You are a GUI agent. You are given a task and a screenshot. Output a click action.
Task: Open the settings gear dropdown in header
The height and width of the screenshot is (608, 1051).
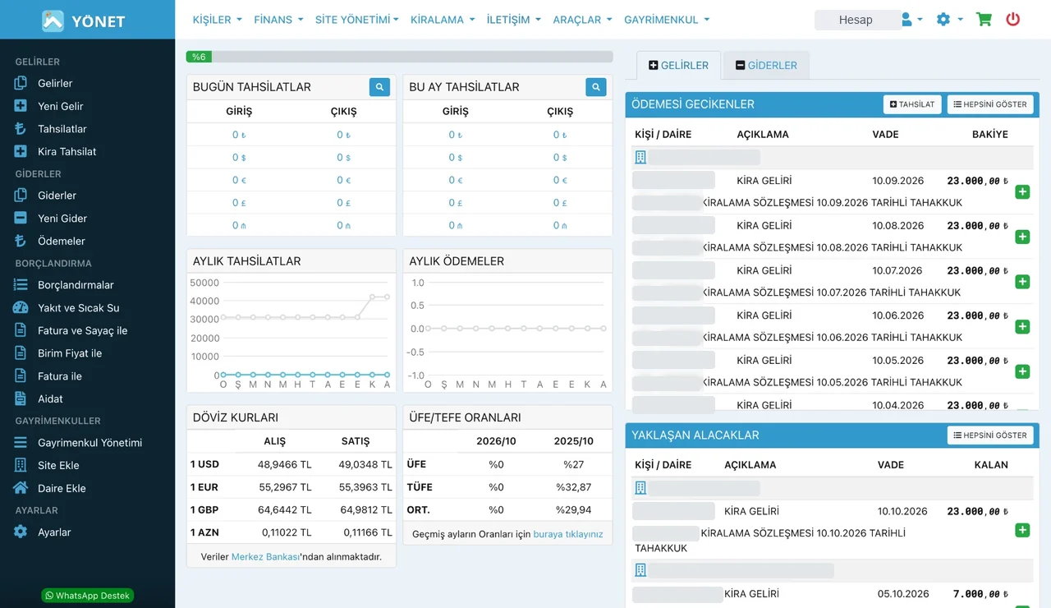(949, 19)
